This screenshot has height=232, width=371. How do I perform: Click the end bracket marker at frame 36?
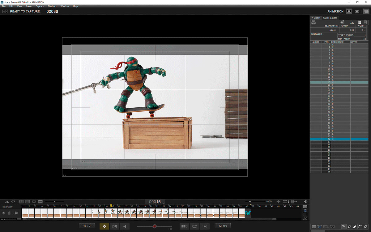(251, 206)
